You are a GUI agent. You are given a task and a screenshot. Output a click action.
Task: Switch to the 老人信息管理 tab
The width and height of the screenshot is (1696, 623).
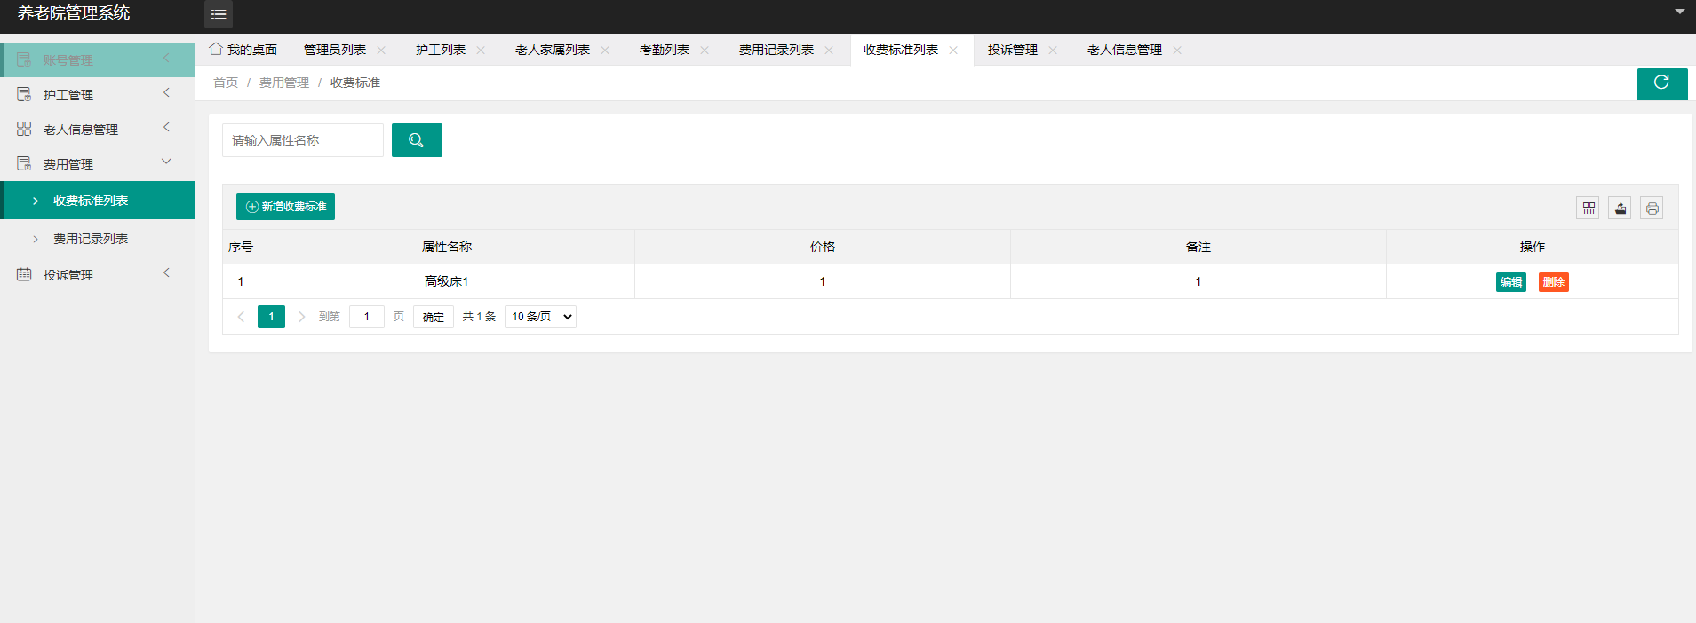click(1125, 50)
